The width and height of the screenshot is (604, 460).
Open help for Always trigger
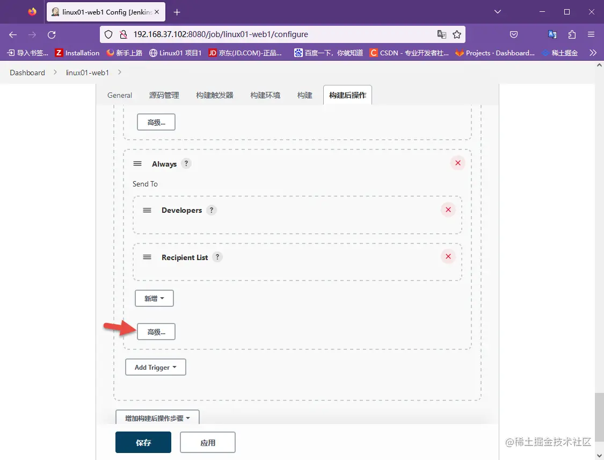186,163
